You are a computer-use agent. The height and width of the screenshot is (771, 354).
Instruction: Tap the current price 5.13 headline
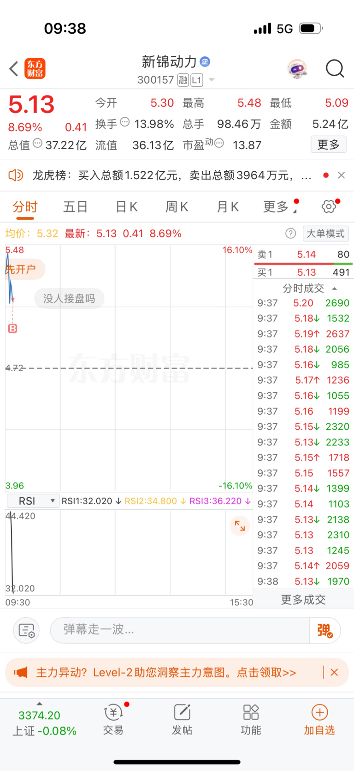click(x=31, y=104)
